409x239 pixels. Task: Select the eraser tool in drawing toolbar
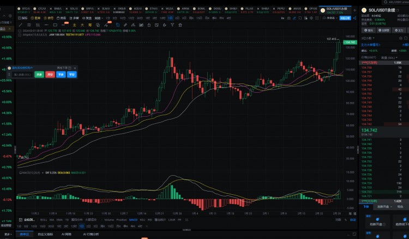pos(133,25)
